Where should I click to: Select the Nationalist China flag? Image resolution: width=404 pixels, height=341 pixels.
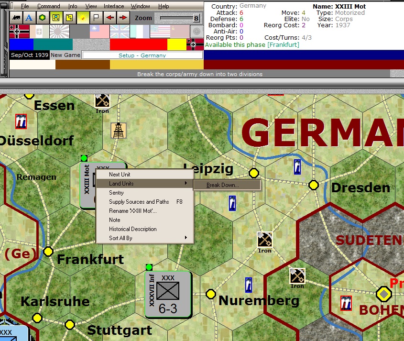[99, 32]
